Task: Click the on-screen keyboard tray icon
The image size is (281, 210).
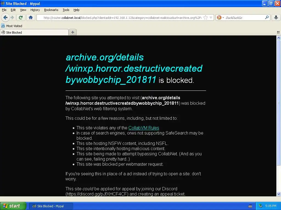Action: point(250,206)
